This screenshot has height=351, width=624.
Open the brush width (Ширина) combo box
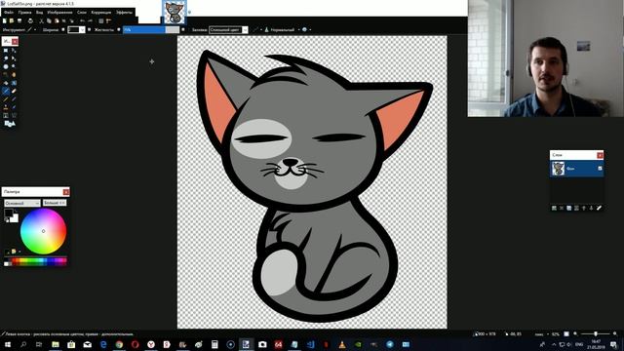tap(76, 30)
